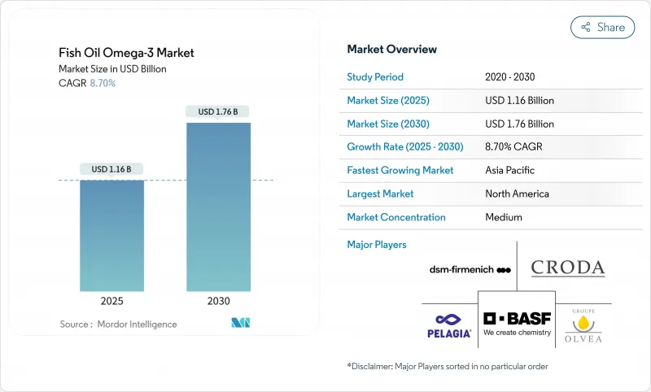The height and width of the screenshot is (392, 651).
Task: Click the USD 1.16 B bar label
Action: coord(111,169)
